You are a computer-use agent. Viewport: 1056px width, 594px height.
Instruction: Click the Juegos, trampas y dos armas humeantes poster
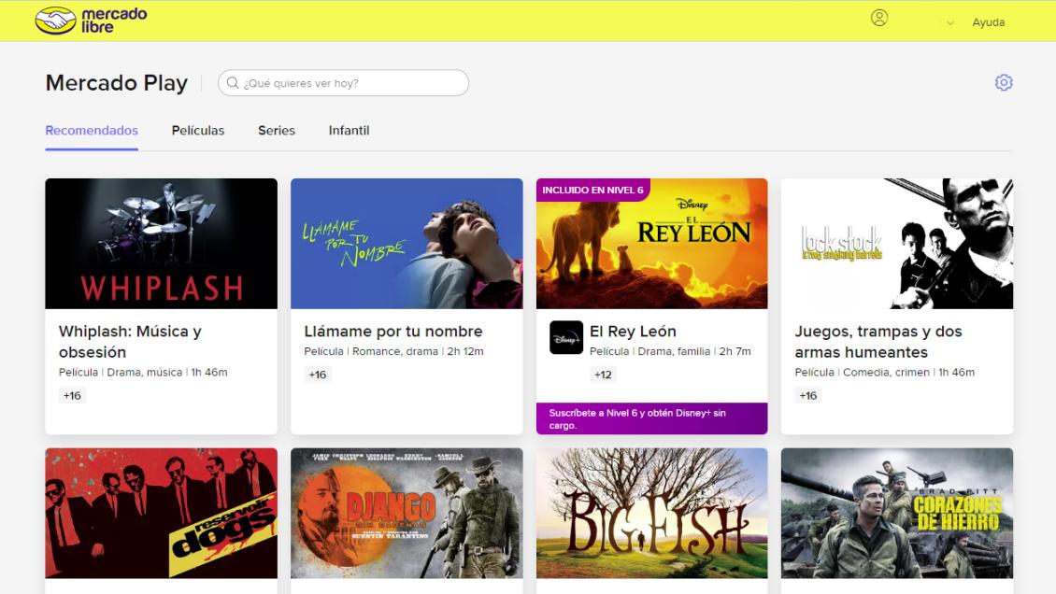(x=896, y=243)
